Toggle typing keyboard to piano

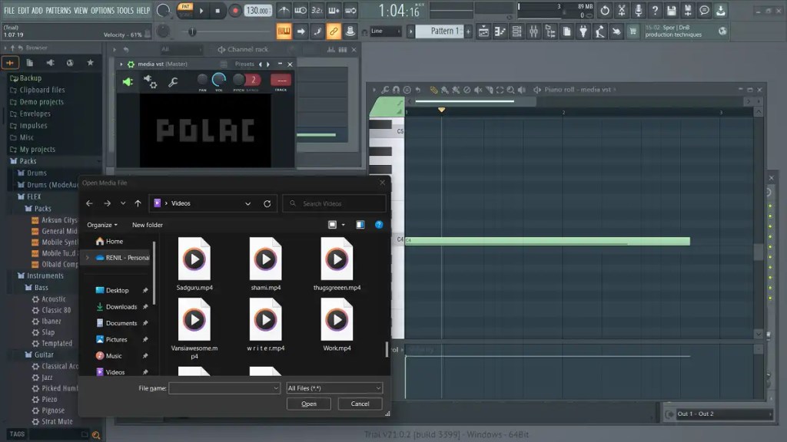point(284,31)
